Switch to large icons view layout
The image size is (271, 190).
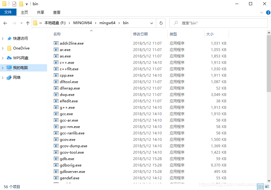tap(267, 187)
